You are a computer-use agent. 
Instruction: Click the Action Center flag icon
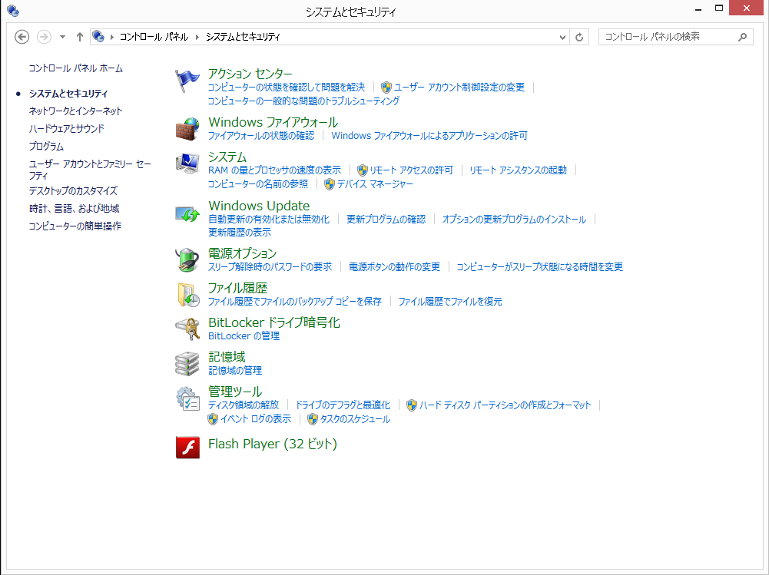(x=187, y=80)
